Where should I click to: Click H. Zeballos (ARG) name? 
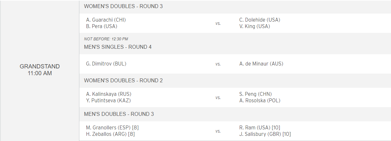106,134
